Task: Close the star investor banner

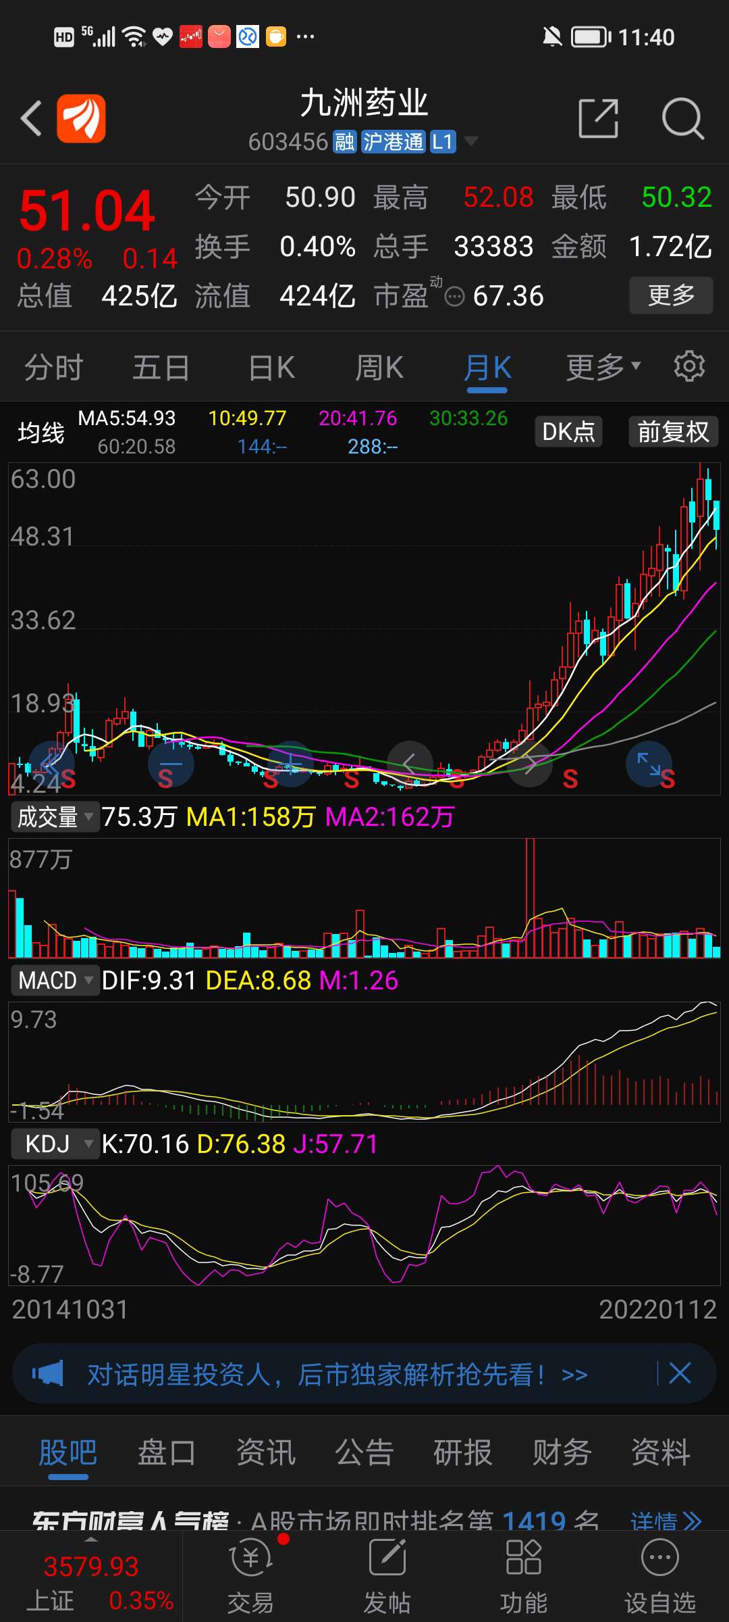Action: click(x=680, y=1373)
